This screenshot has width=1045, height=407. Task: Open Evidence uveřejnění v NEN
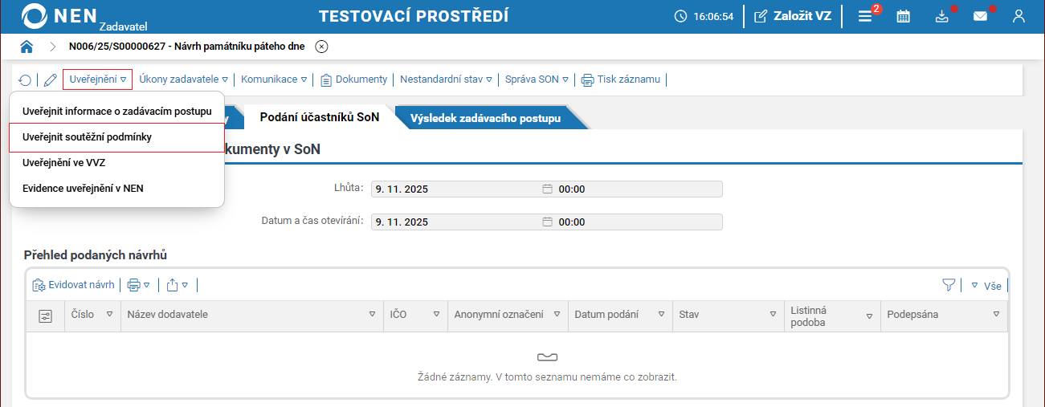click(117, 189)
